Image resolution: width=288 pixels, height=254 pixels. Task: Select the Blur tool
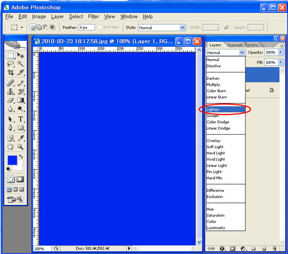pyautogui.click(x=10, y=109)
